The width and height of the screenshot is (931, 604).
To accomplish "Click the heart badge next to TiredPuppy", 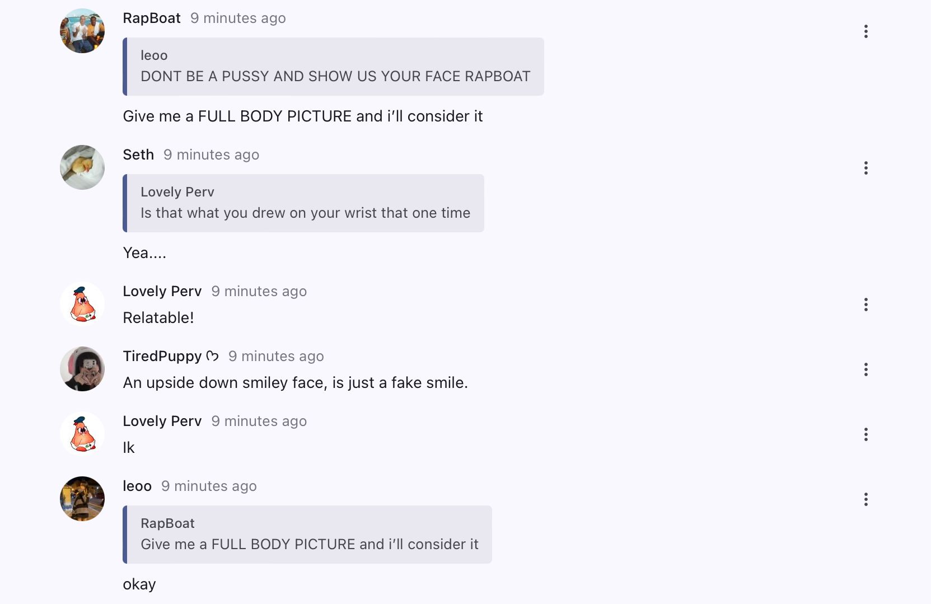I will tap(212, 356).
